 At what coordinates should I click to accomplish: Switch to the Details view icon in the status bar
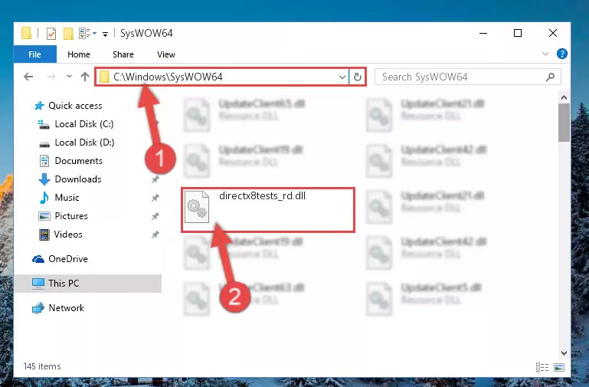(x=542, y=368)
